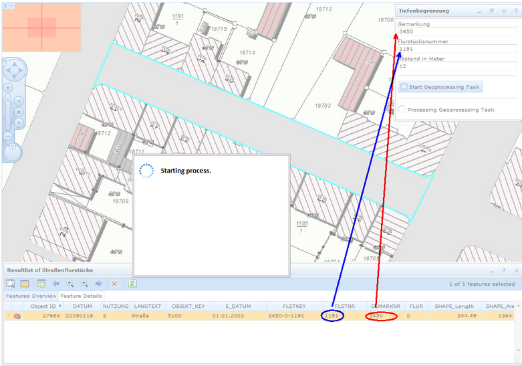Click the feature icon in row 27684
Screen dimensions: 522x366
click(x=17, y=316)
